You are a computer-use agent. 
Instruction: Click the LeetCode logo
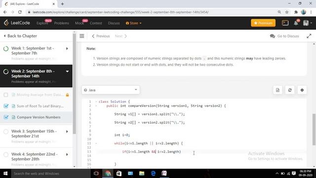click(17, 23)
